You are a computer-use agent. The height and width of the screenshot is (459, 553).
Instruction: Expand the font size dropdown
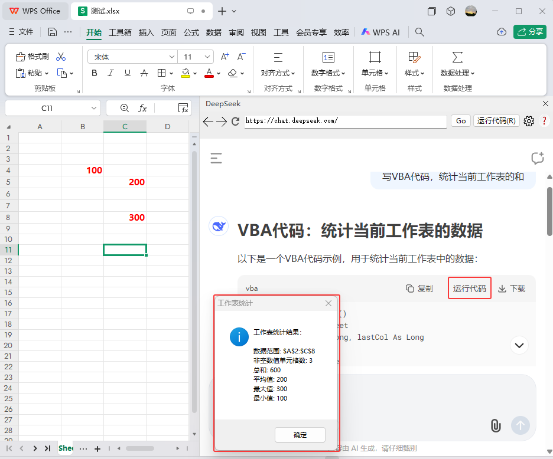tap(207, 57)
